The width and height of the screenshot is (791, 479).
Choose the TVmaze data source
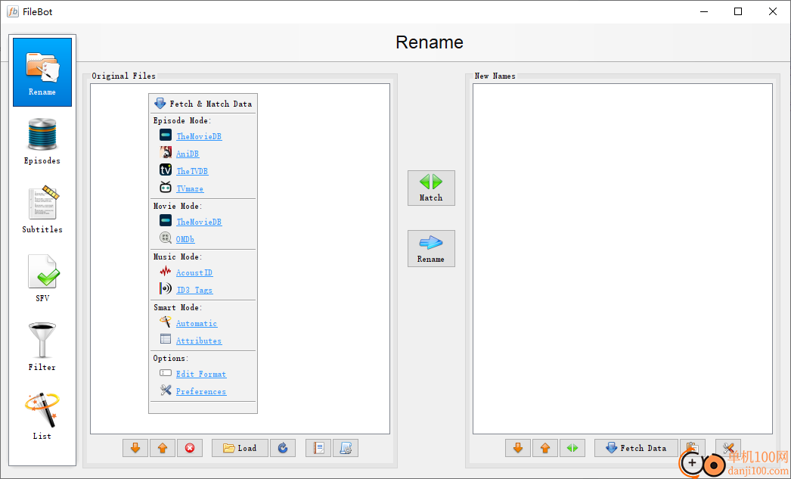pos(190,188)
